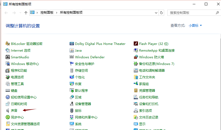Expand the address bar history dropdown
The image size is (221, 130).
click(x=156, y=13)
